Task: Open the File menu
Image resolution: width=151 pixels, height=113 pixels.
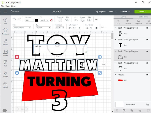Action: pyautogui.click(x=3, y=6)
